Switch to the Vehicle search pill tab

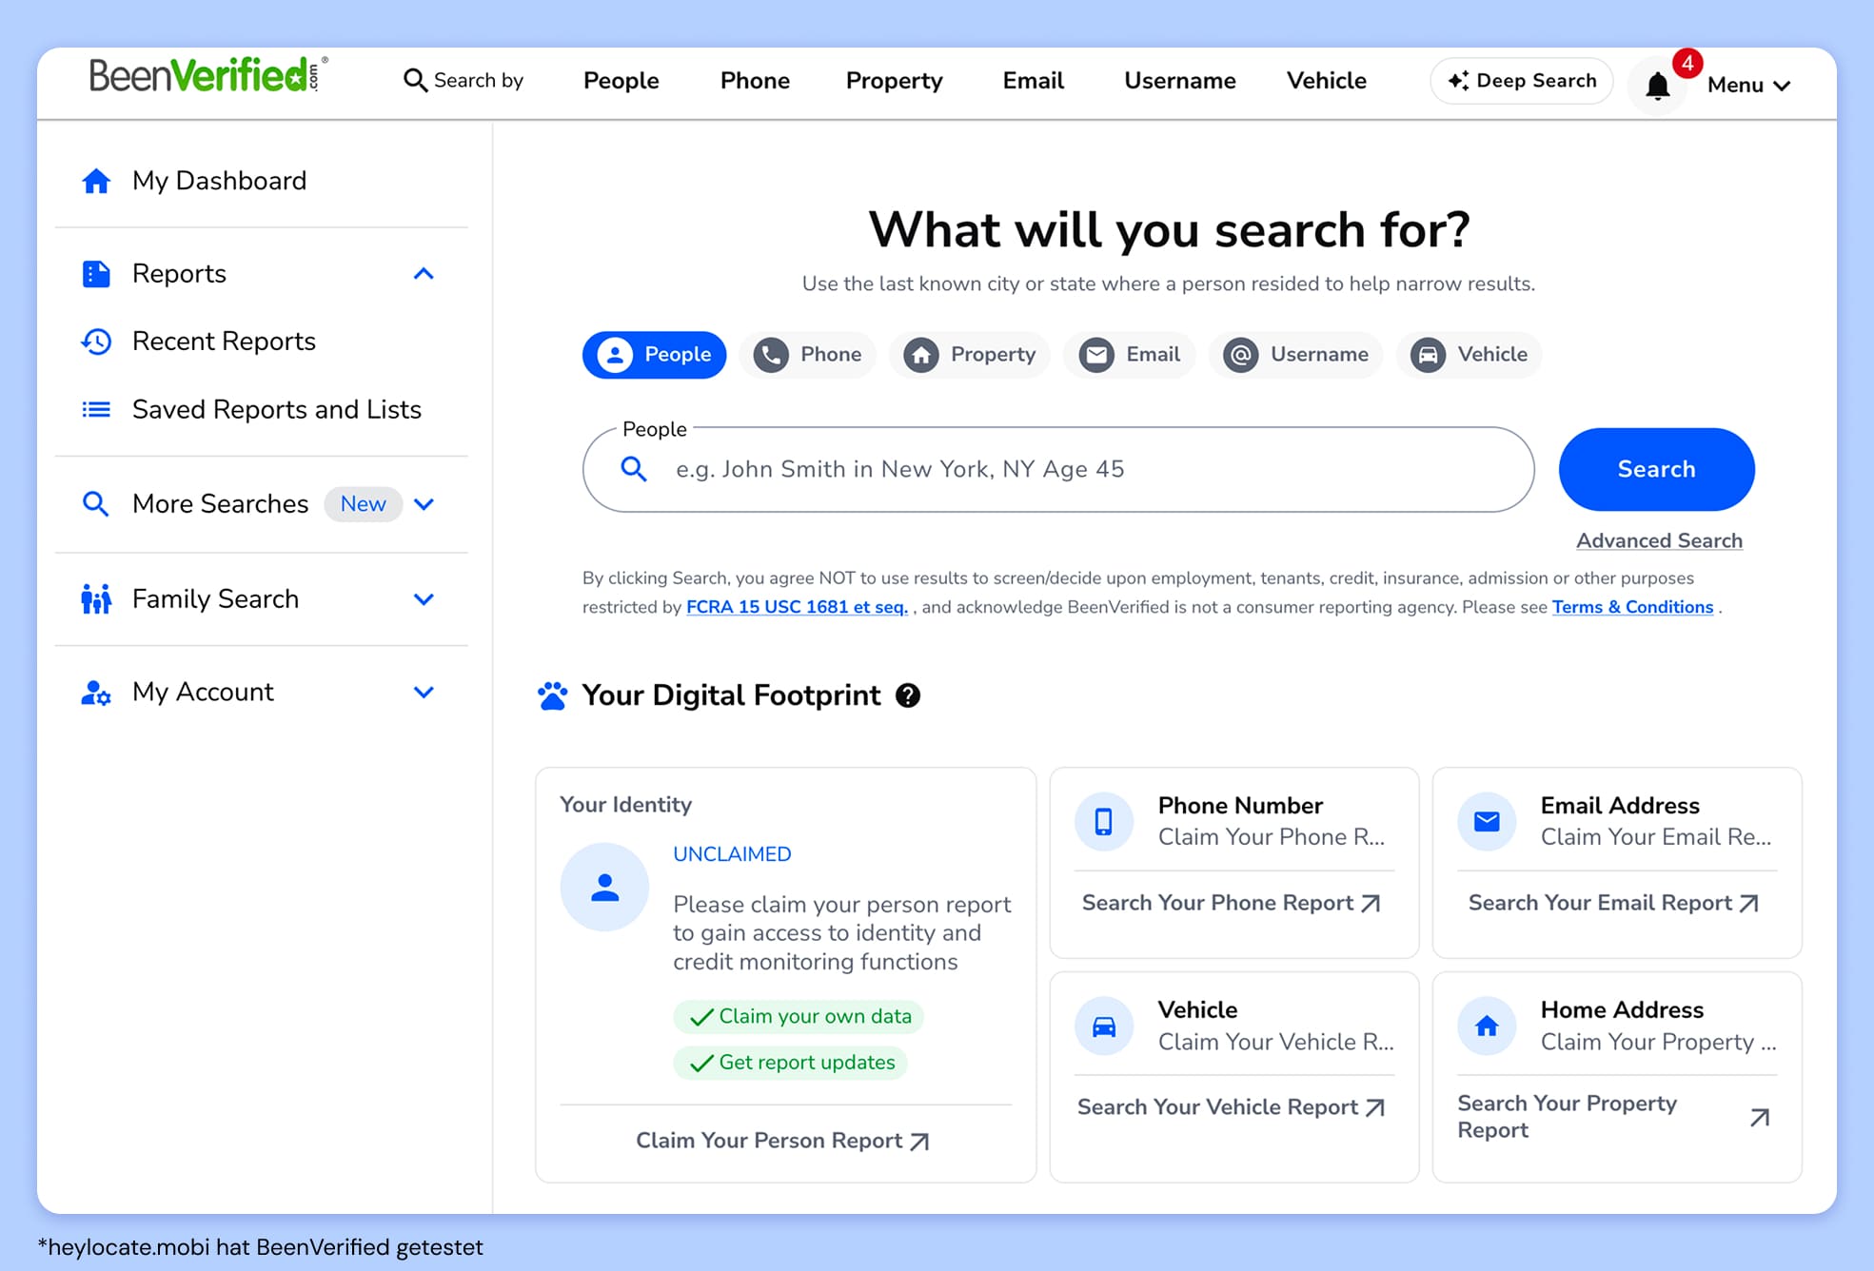1469,355
